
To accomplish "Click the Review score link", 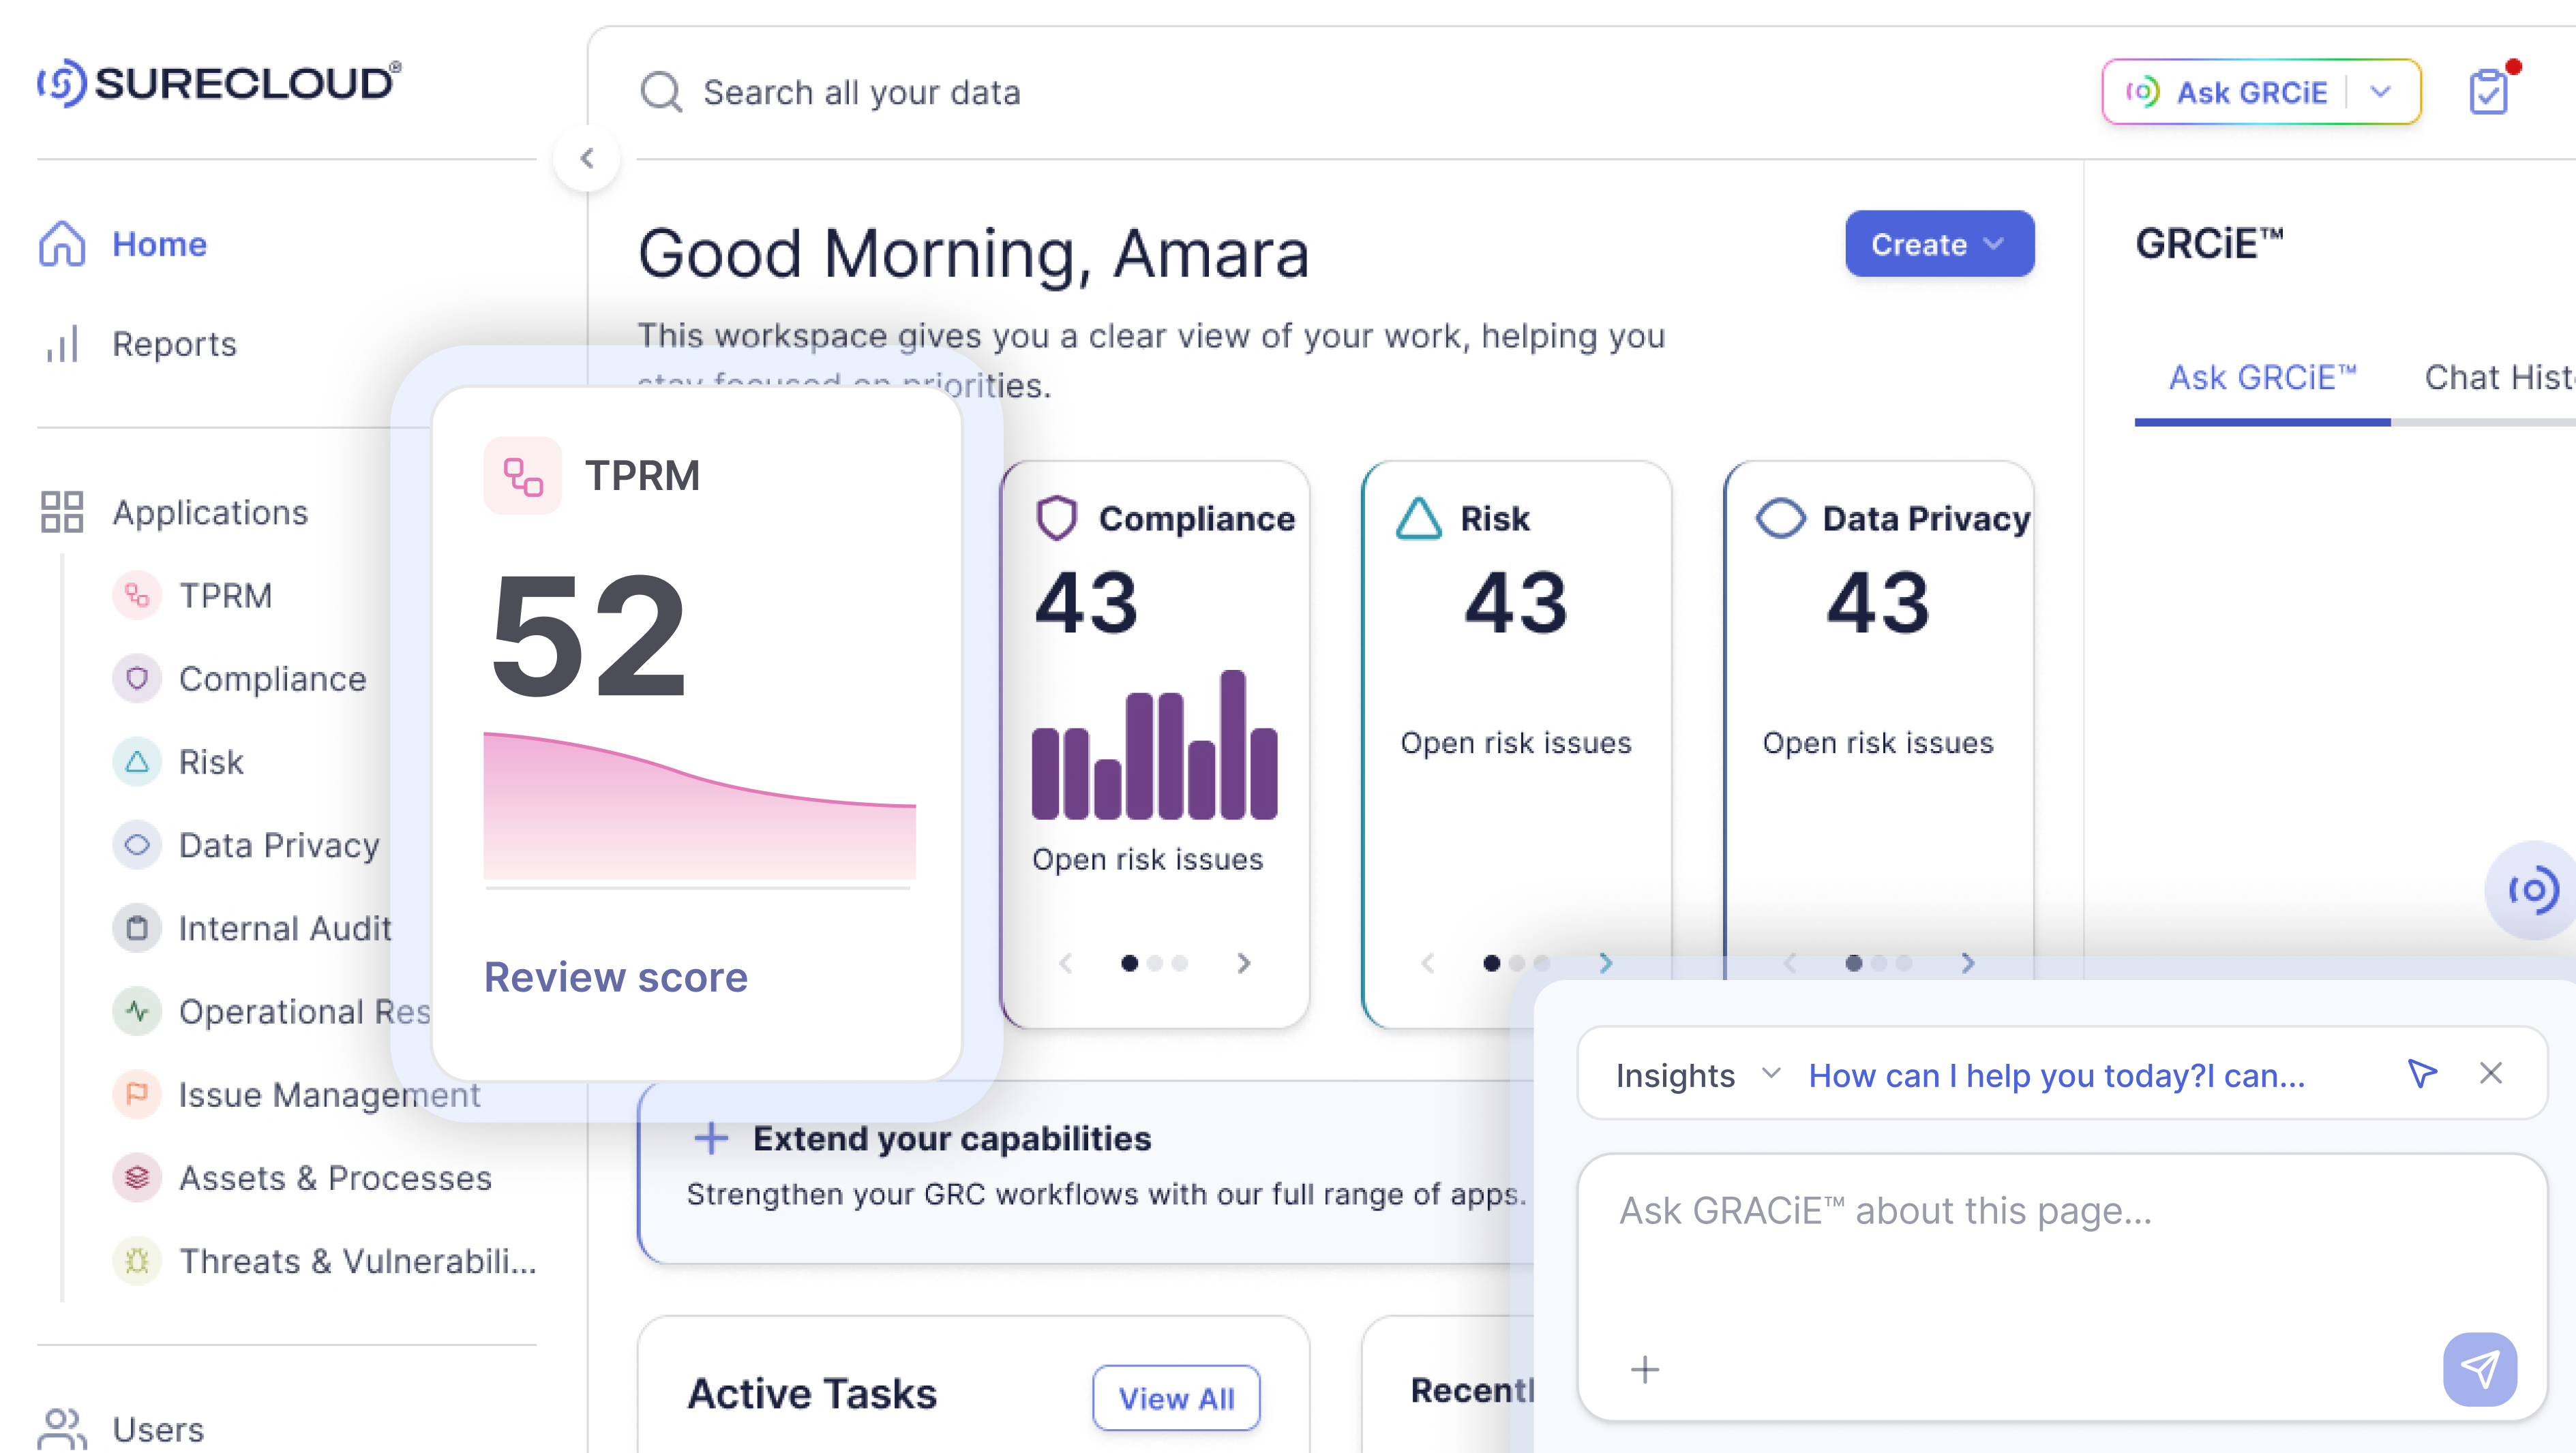I will point(615,977).
